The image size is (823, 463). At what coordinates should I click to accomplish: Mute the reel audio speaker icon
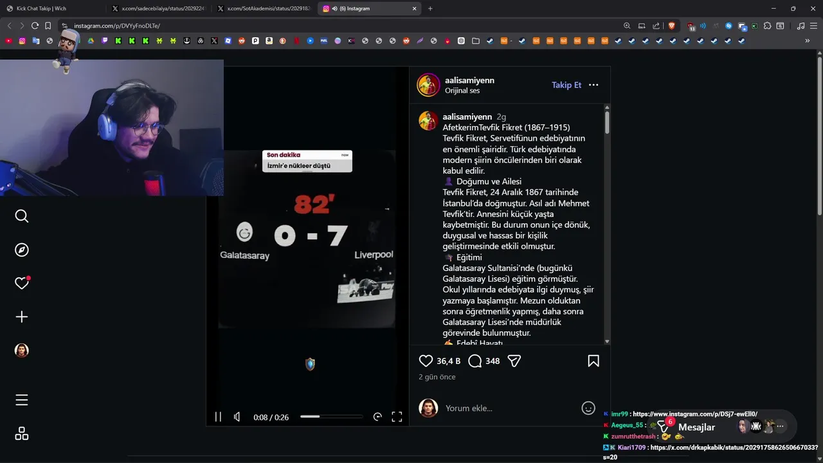(x=237, y=417)
